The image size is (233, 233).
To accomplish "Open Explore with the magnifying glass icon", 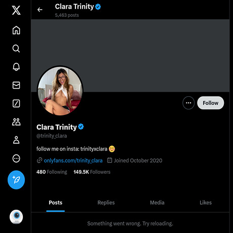I will 16,49.
